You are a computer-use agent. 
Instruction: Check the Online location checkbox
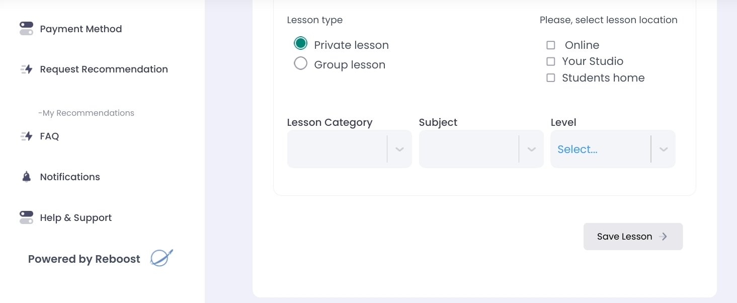tap(551, 45)
